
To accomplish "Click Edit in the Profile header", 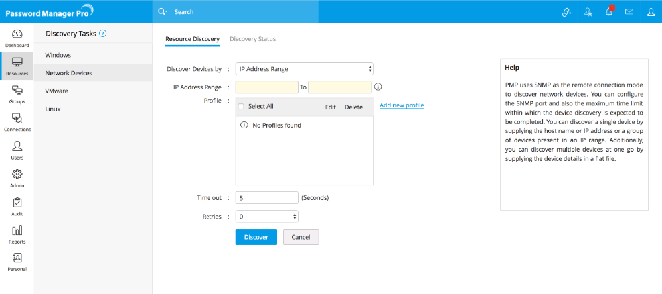I will click(330, 107).
